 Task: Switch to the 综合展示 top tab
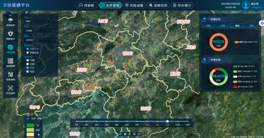pos(182,5)
